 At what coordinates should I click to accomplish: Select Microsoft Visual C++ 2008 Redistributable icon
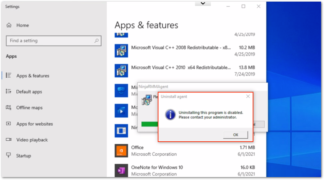(121, 51)
